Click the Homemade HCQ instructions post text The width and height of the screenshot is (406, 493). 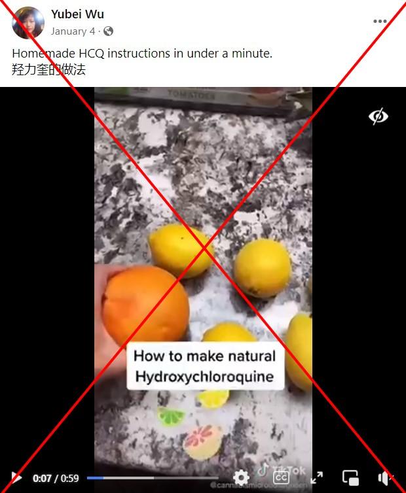[142, 54]
